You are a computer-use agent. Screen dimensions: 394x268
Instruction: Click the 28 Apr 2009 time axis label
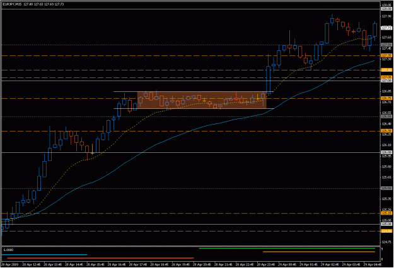click(10, 264)
